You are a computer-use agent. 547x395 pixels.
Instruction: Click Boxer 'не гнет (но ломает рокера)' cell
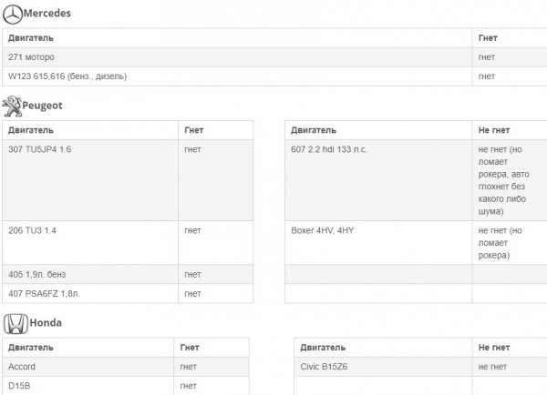(x=510, y=242)
